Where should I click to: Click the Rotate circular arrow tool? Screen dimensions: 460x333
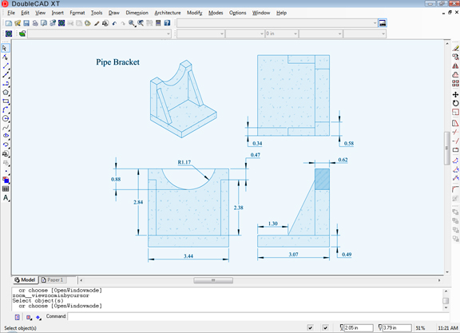point(455,103)
